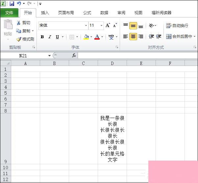Image resolution: width=198 pixels, height=183 pixels.
Task: Toggle middle vertical alignment
Action: pos(133,26)
